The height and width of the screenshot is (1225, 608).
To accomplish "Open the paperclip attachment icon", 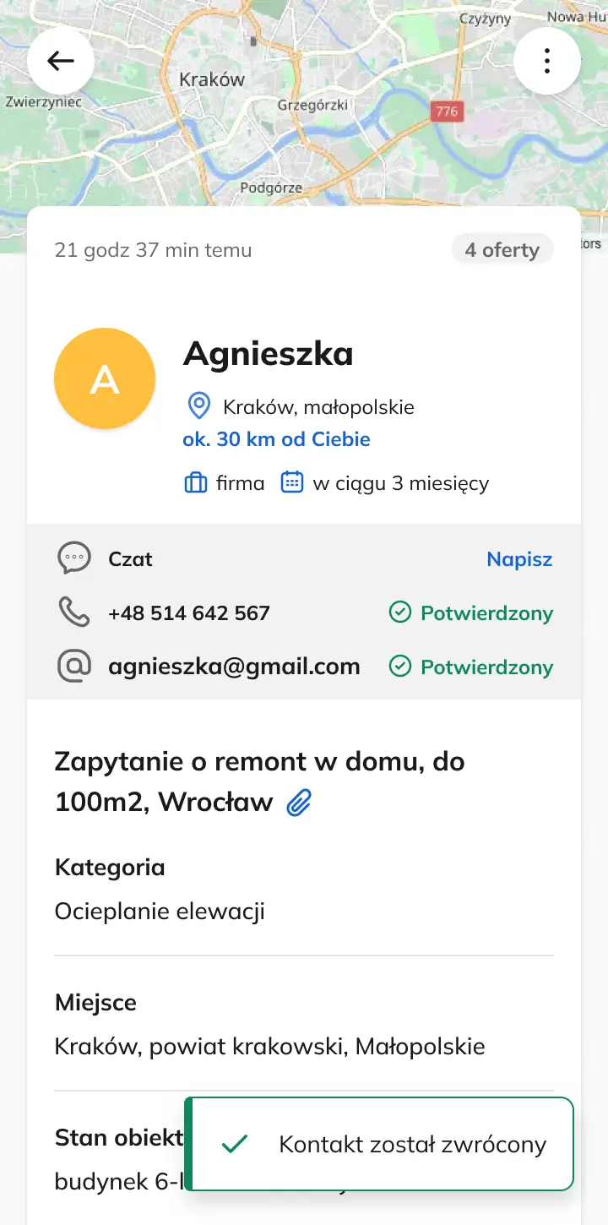I will tap(299, 803).
